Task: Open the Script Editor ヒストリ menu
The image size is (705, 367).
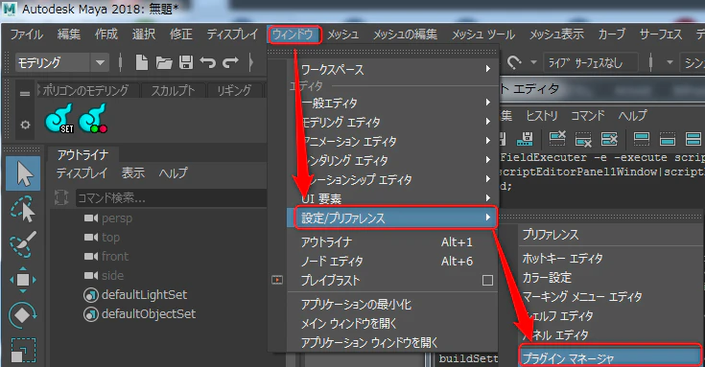Action: (542, 116)
